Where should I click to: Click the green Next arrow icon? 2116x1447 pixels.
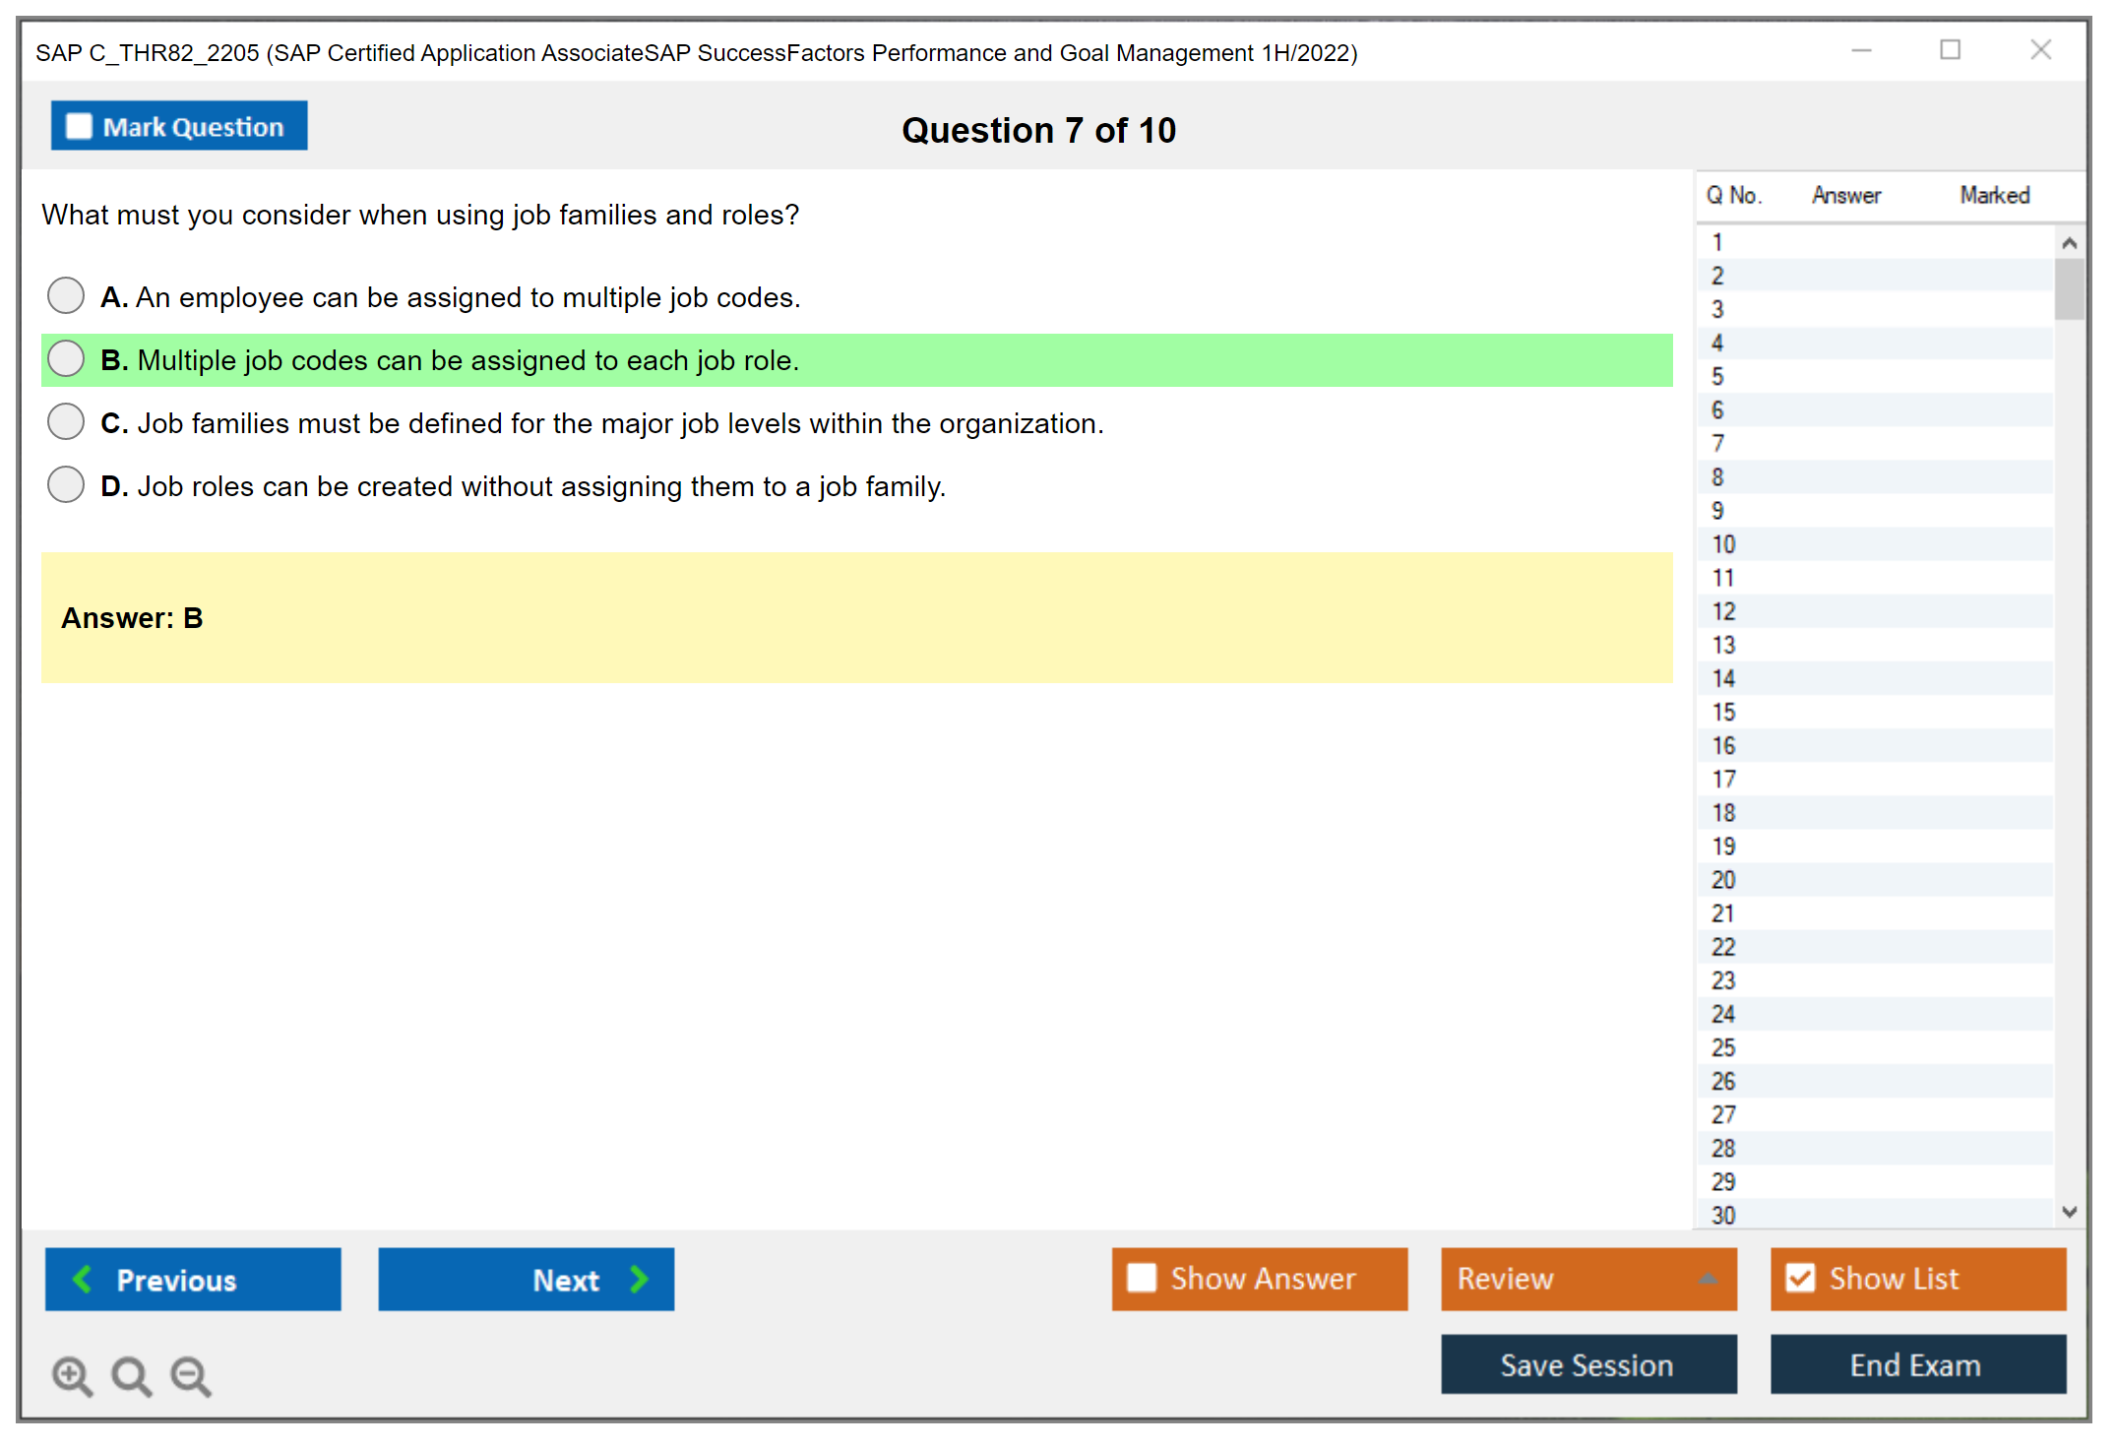[639, 1279]
